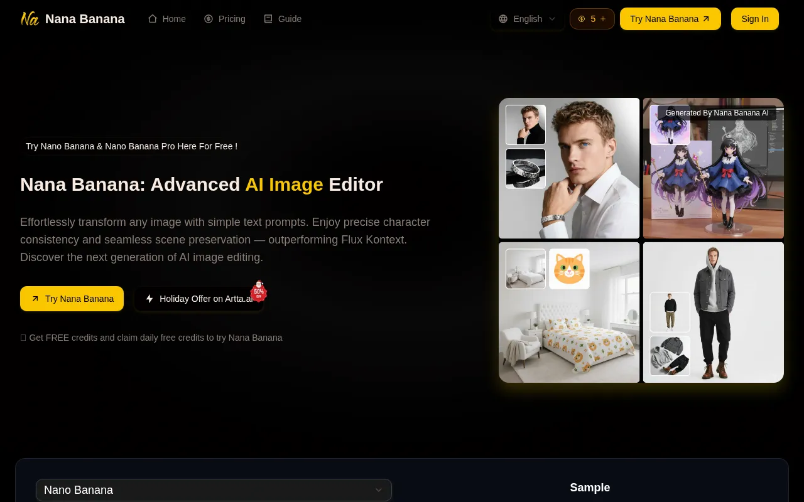The image size is (804, 502).
Task: Select the Home menu item
Action: coord(174,19)
